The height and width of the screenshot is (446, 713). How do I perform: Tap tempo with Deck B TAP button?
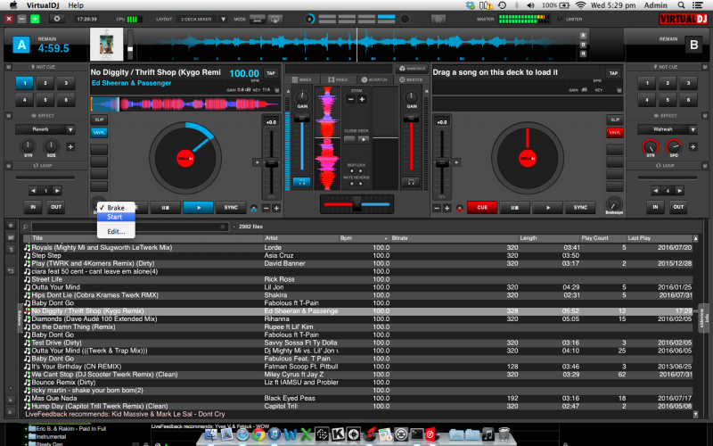[x=613, y=73]
